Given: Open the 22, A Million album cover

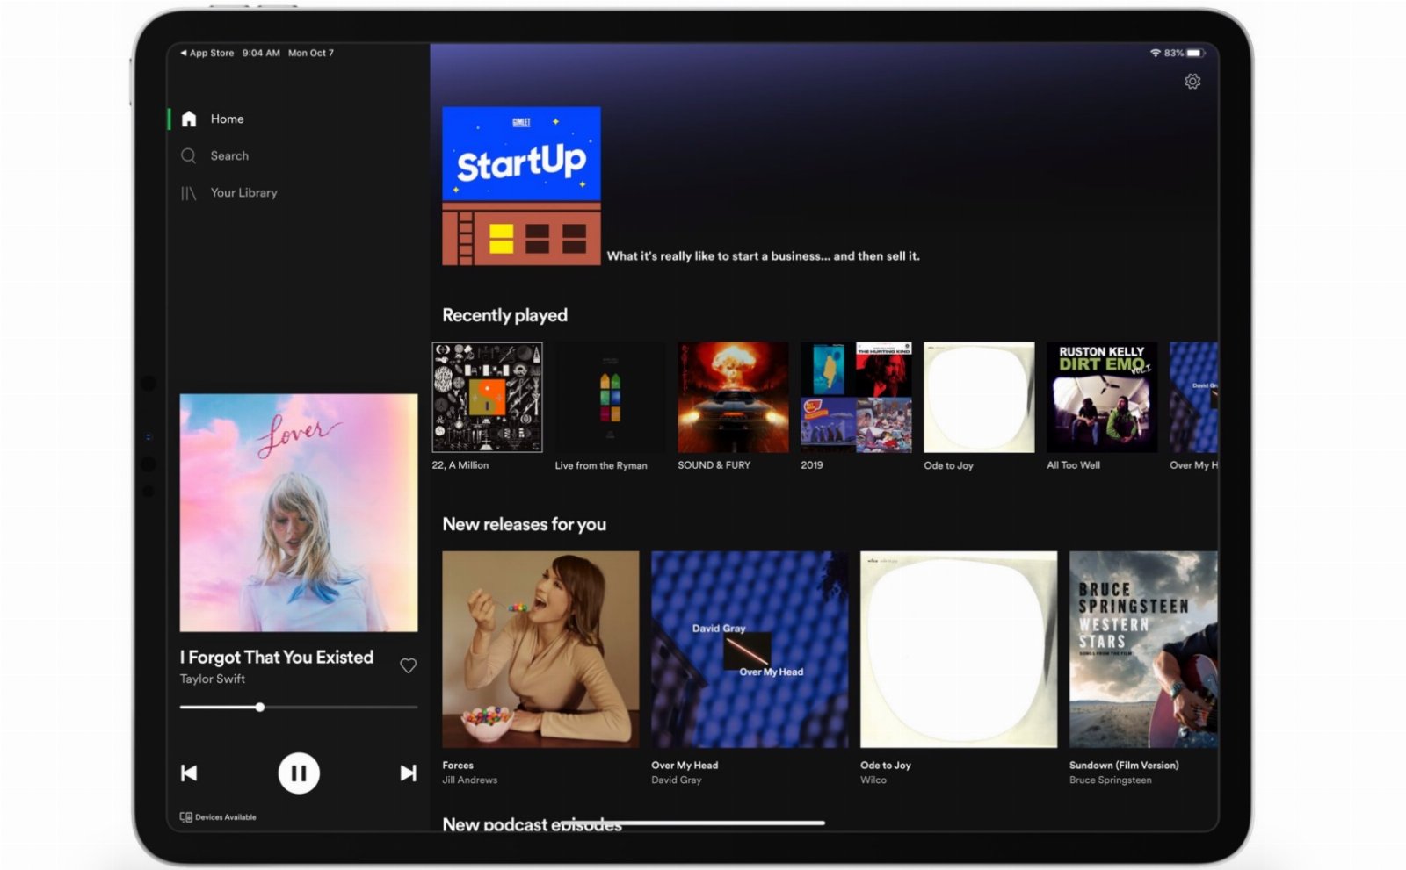Looking at the screenshot, I should [487, 398].
